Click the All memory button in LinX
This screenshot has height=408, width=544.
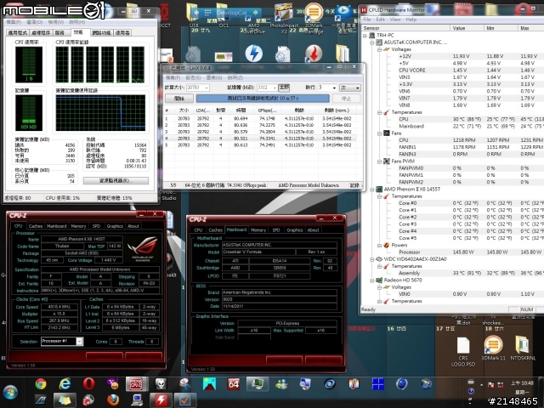pos(284,88)
